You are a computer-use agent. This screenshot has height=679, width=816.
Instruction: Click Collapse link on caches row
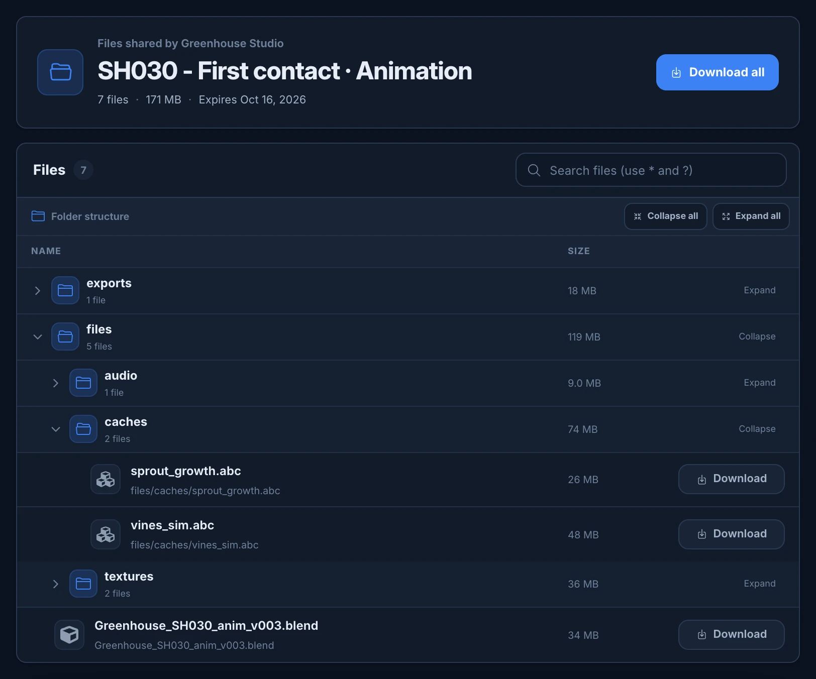click(x=757, y=429)
